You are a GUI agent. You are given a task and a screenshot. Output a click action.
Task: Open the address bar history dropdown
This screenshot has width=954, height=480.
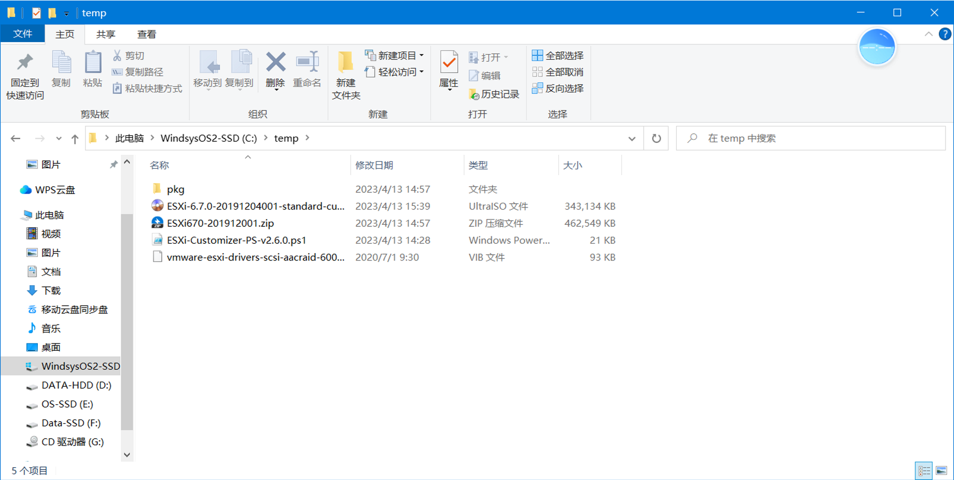[x=632, y=139]
